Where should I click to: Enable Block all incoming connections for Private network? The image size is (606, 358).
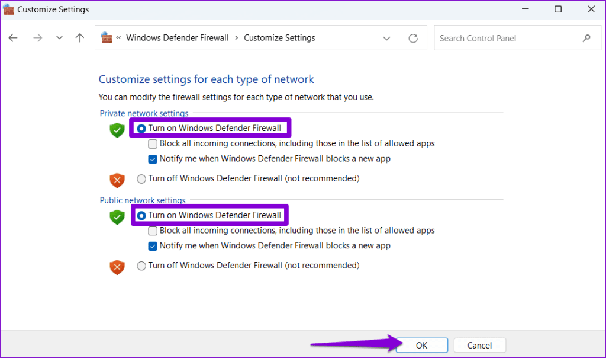[153, 143]
